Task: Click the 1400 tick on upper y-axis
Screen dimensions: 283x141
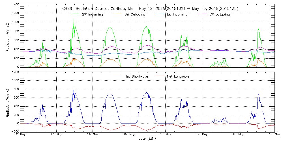Action: [16, 5]
